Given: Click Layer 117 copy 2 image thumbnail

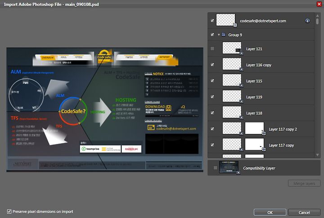Looking at the screenshot, I should (232, 128).
